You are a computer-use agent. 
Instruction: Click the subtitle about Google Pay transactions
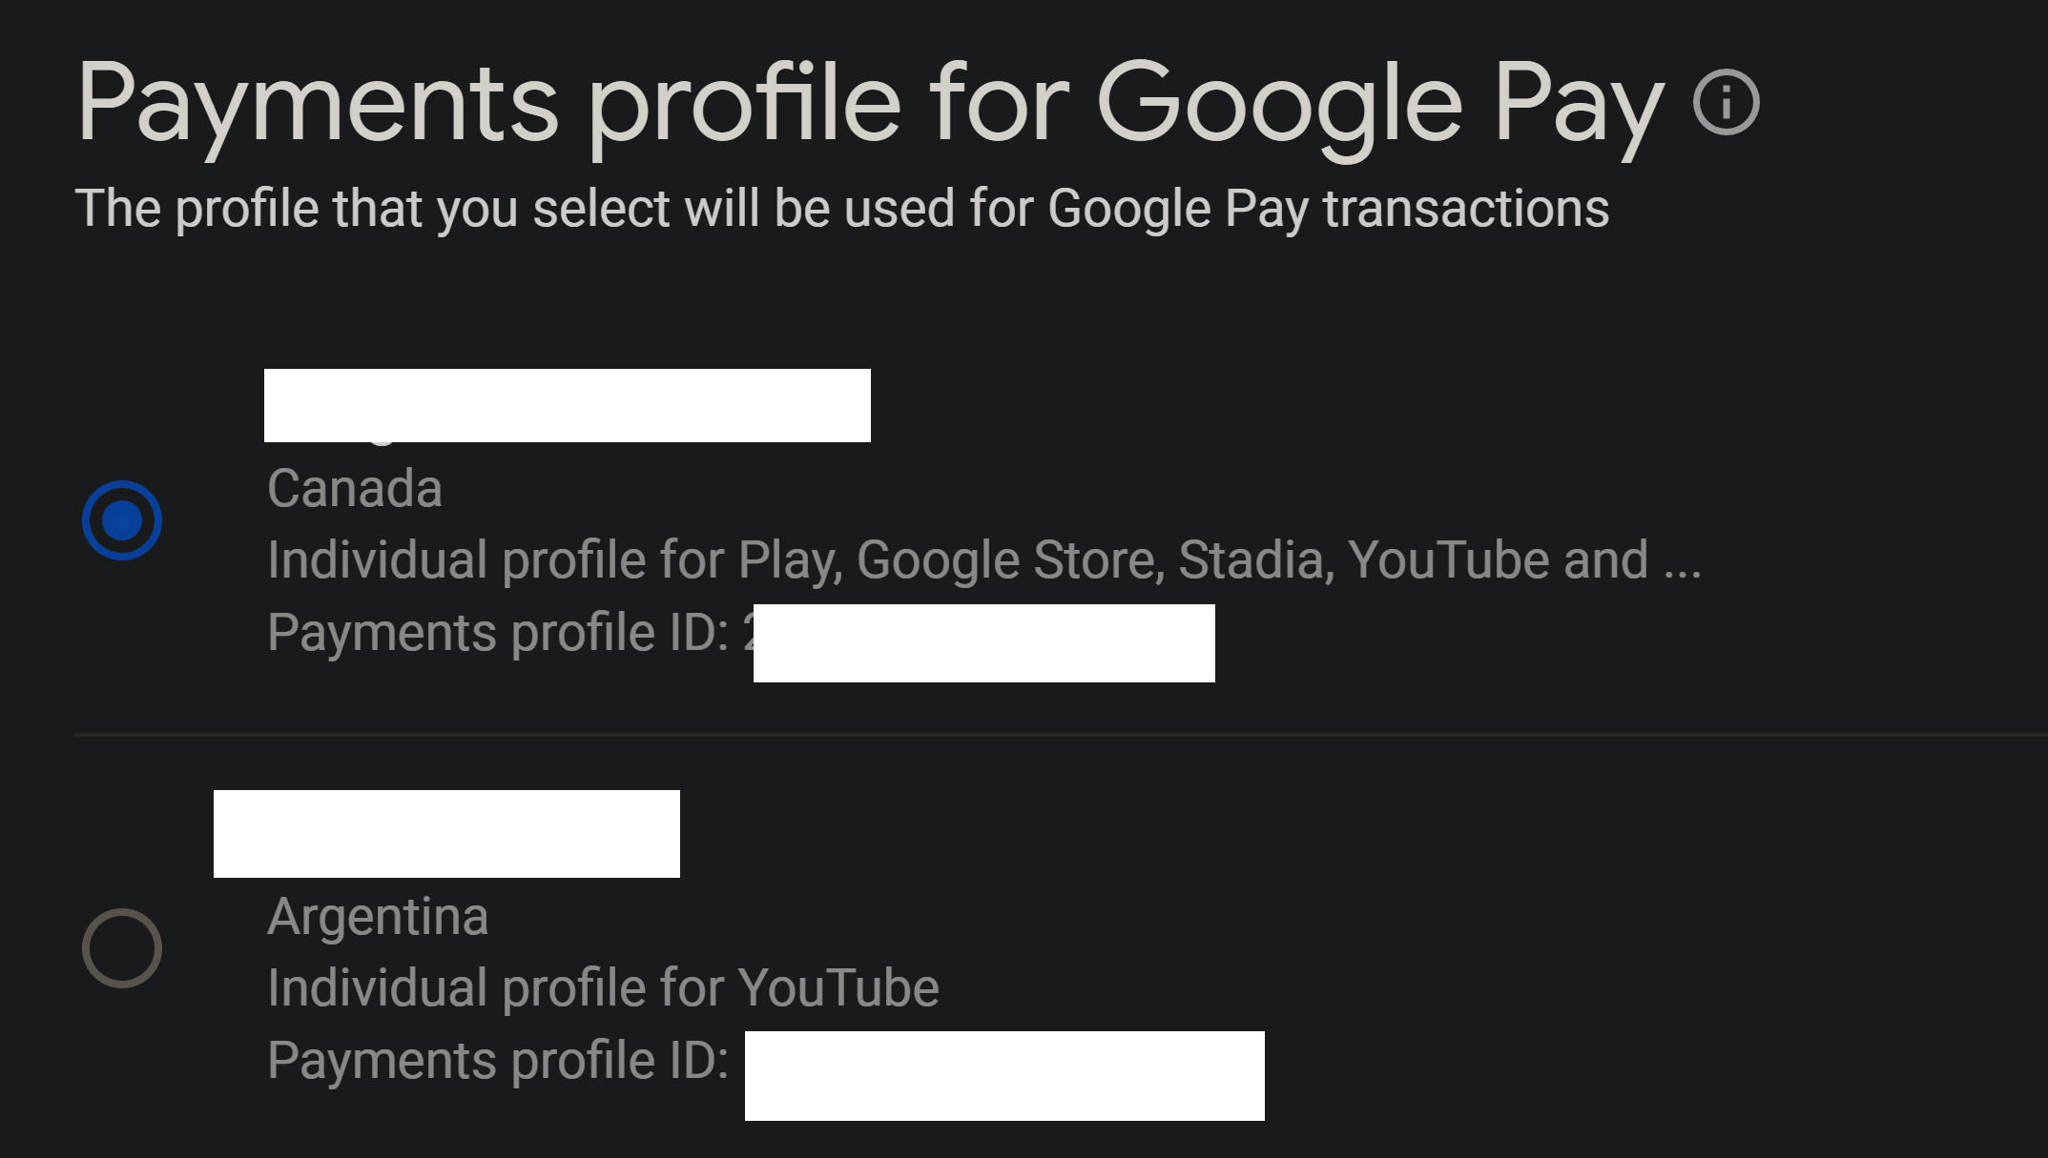point(841,208)
